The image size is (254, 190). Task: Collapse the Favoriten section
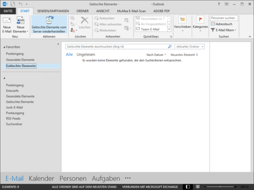pos(5,47)
